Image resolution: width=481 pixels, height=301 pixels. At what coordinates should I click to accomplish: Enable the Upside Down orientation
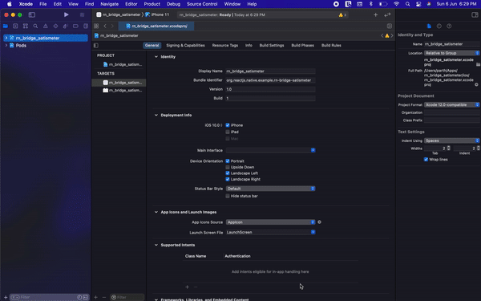[x=228, y=167]
